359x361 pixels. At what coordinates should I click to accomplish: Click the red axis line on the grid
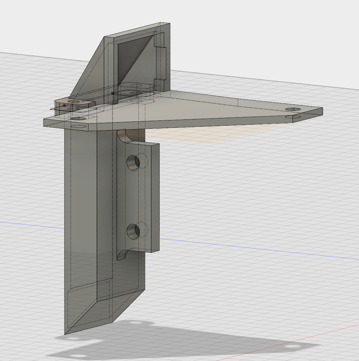coord(288,342)
